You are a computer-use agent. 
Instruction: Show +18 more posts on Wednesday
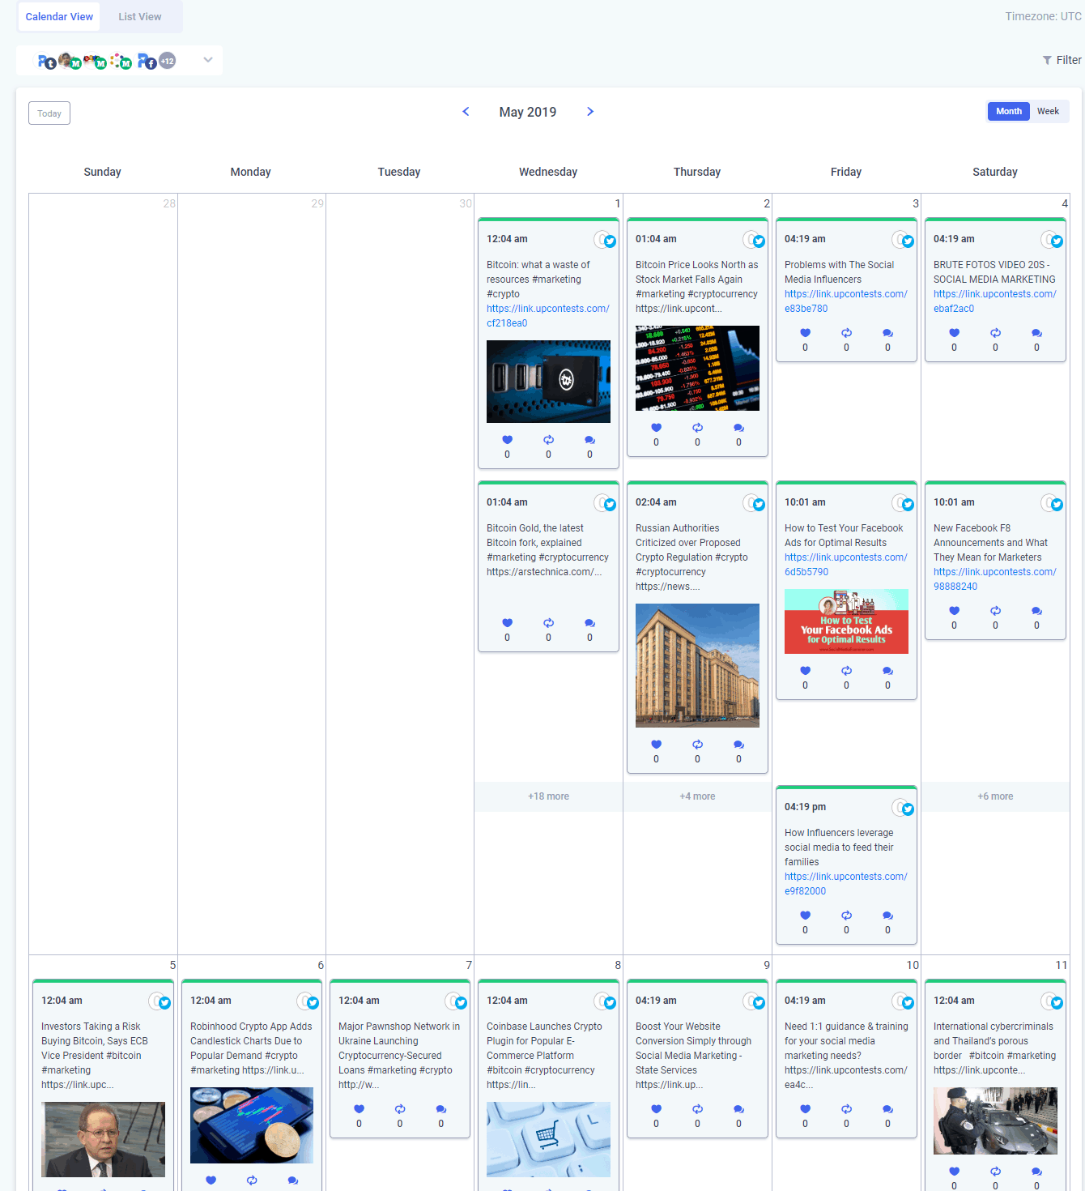click(548, 796)
